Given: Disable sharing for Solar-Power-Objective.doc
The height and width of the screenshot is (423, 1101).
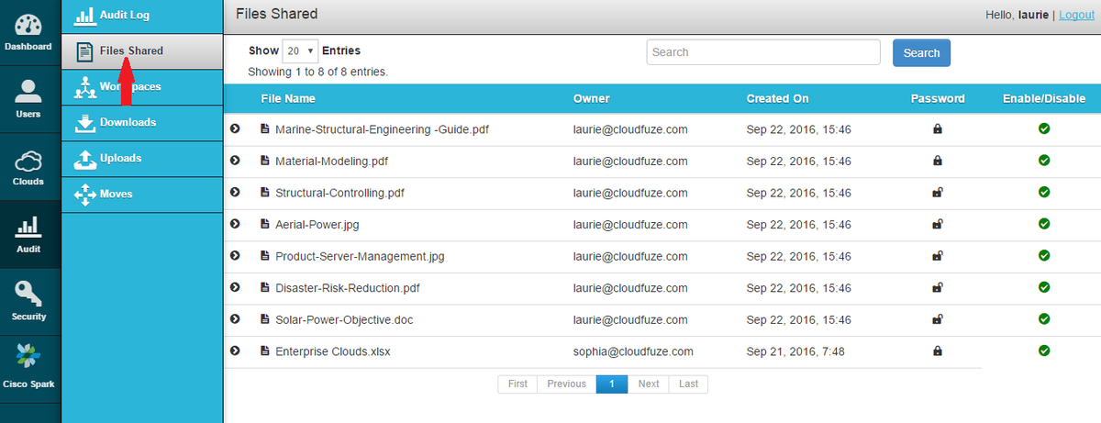Looking at the screenshot, I should point(1044,319).
